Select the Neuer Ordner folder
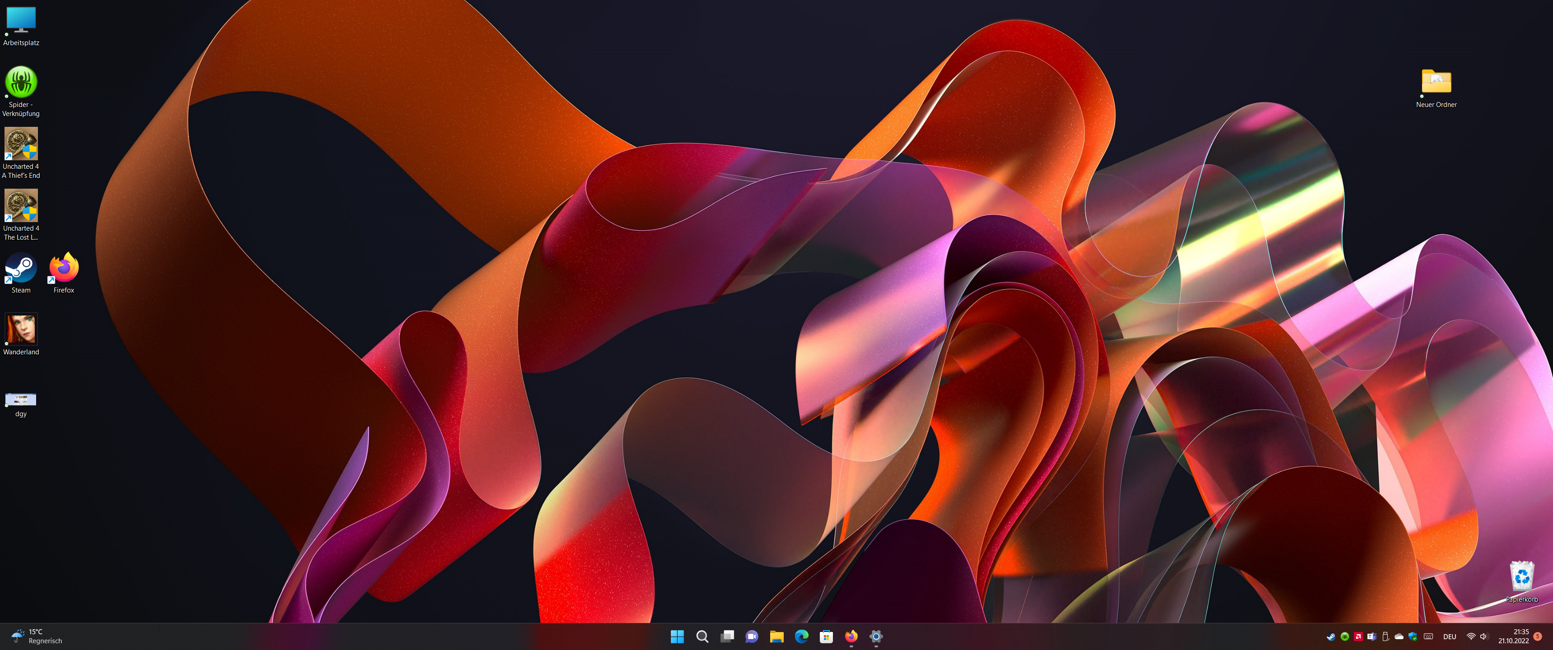This screenshot has width=1553, height=650. pos(1436,81)
